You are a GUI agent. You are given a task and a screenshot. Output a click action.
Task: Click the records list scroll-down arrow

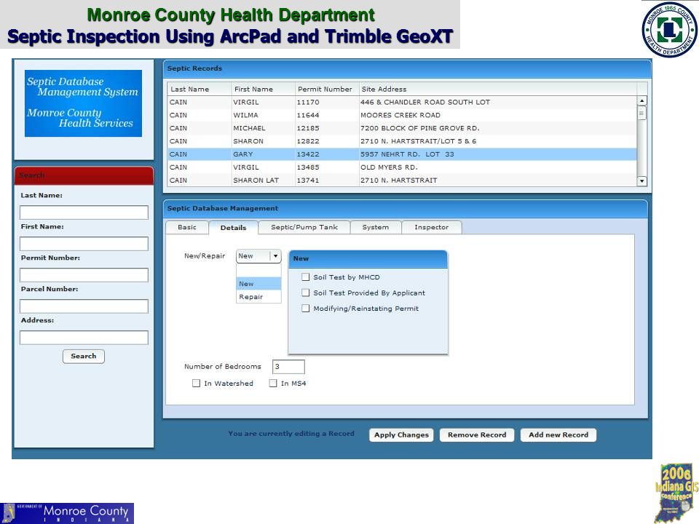(x=642, y=181)
